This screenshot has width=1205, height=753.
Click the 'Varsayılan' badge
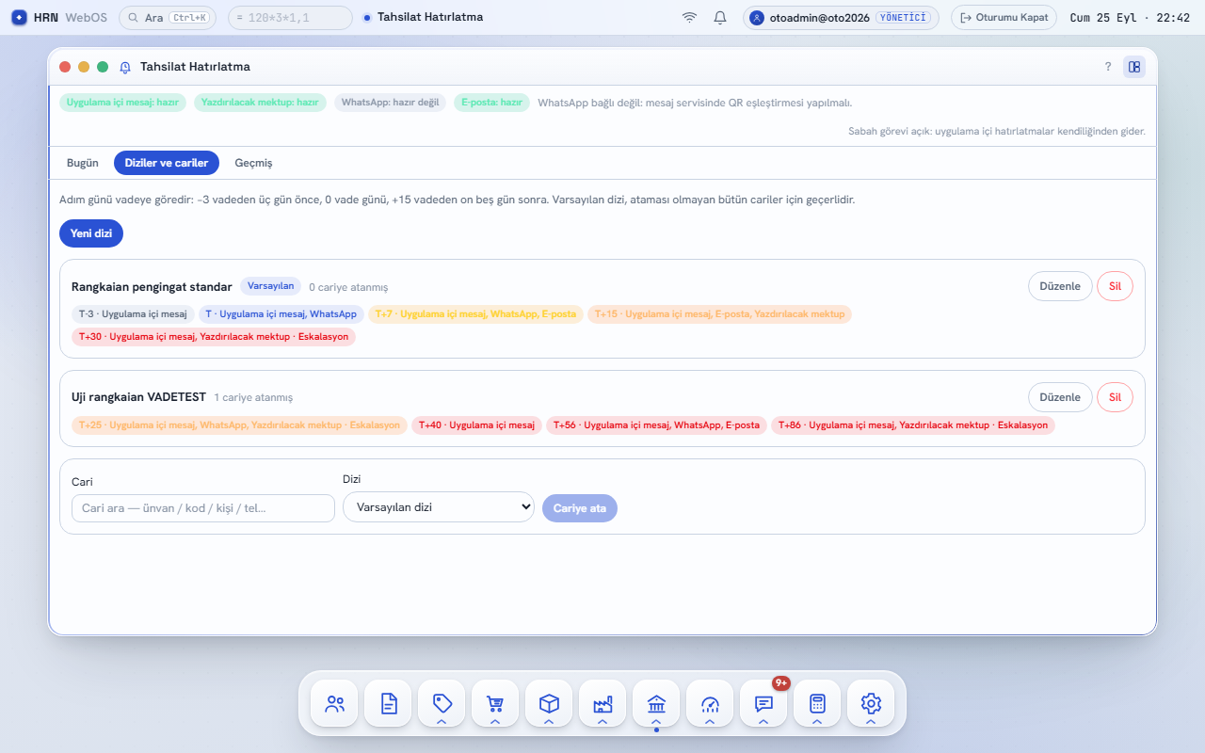270,286
